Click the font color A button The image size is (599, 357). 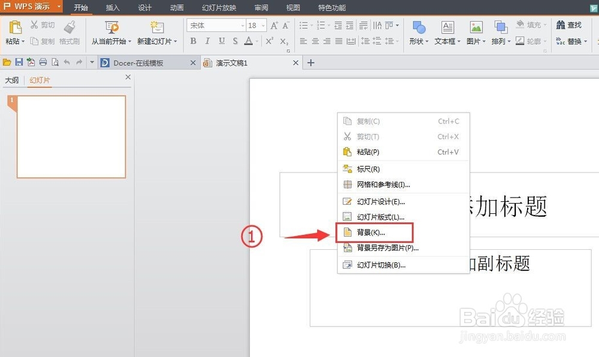[x=249, y=41]
